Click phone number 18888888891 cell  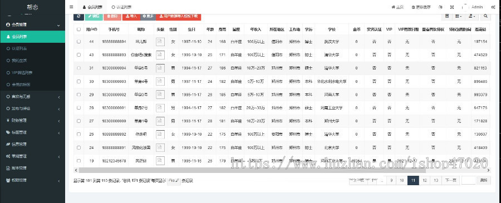114,148
